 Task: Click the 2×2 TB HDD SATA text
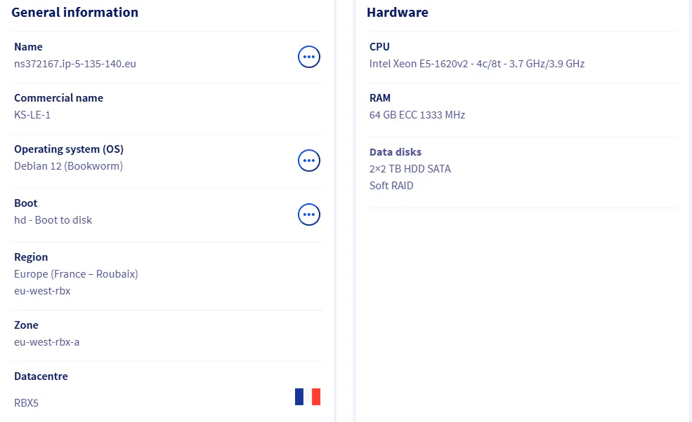(x=410, y=169)
